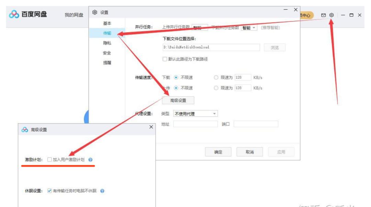
Task: Switch to 安全 settings tab
Action: [107, 53]
